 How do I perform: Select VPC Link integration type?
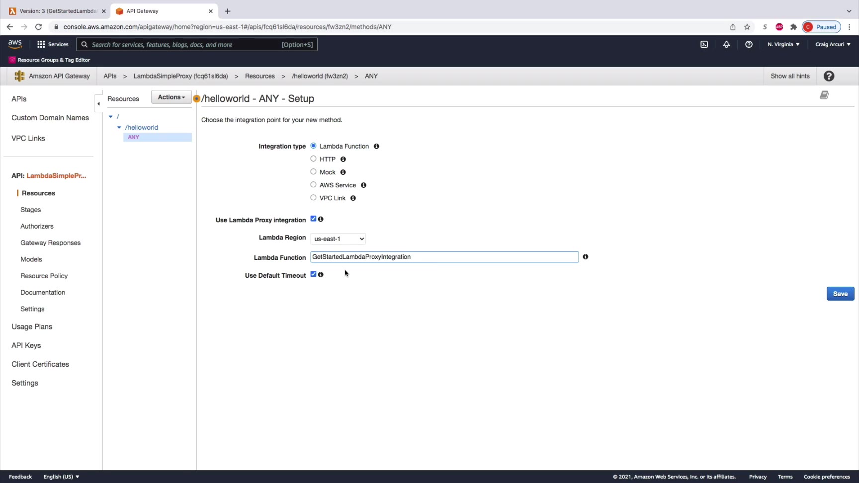click(313, 197)
